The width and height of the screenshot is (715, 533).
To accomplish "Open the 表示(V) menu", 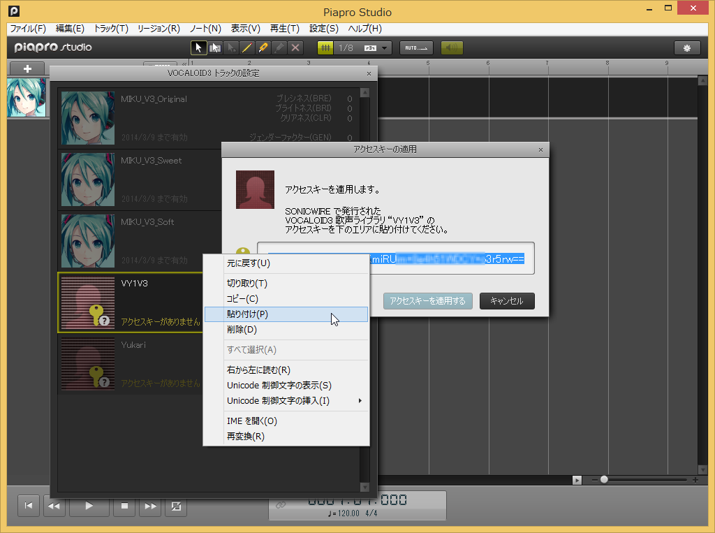I will (x=245, y=29).
